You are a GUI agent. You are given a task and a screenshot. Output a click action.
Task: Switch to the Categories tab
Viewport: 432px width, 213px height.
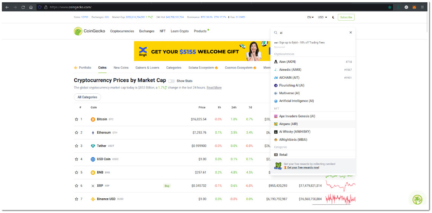[x=174, y=68]
